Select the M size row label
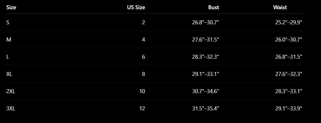This screenshot has width=321, height=123. [x=9, y=39]
